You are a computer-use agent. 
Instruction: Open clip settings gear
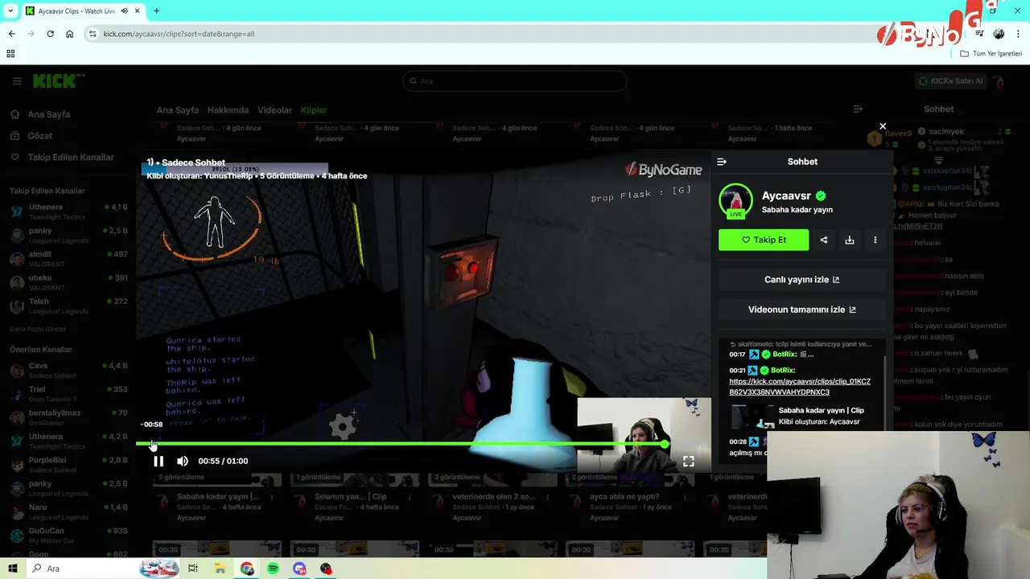(x=343, y=426)
